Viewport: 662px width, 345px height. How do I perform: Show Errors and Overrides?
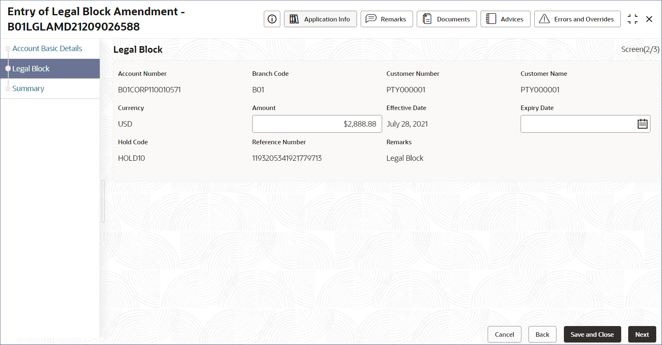click(x=577, y=19)
